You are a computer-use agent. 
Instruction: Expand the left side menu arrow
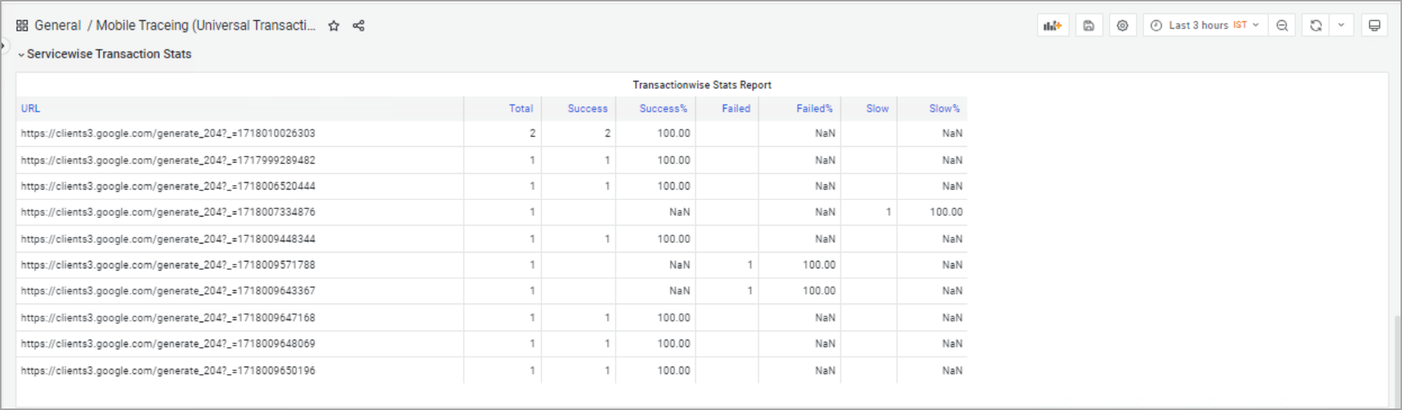(3, 46)
